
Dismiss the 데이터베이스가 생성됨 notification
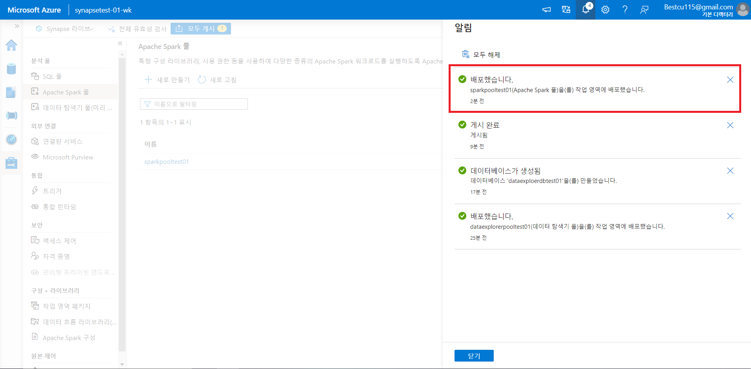(730, 171)
